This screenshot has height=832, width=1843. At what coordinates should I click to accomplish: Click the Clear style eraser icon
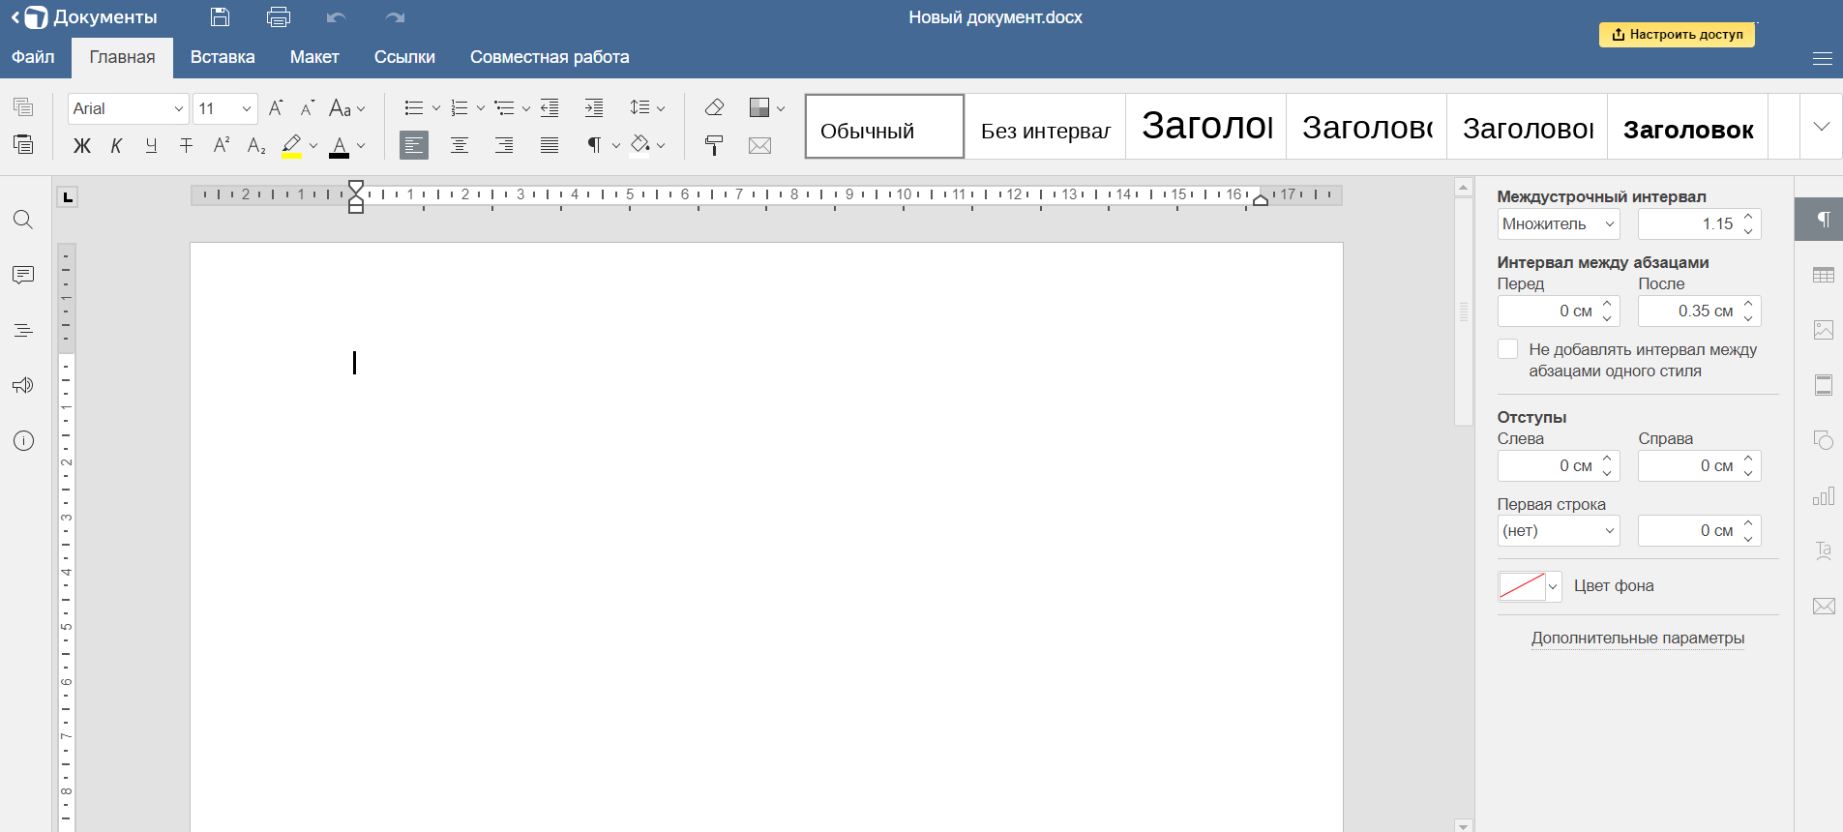point(714,107)
